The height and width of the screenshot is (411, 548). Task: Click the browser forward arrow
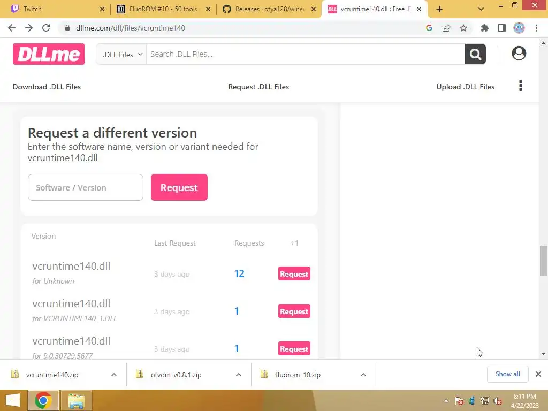point(29,28)
